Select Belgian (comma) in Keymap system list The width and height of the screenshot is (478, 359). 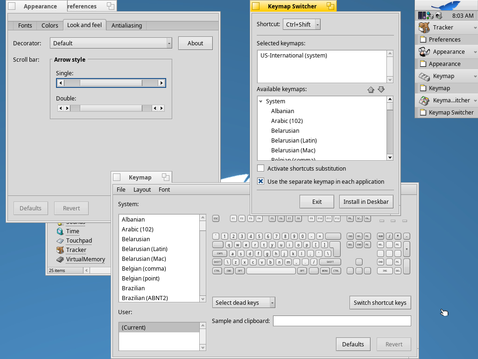159,269
